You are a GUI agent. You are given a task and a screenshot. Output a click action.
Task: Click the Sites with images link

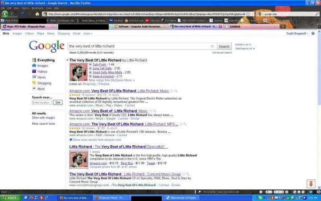point(43,118)
